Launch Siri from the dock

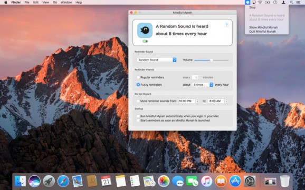tap(34, 181)
